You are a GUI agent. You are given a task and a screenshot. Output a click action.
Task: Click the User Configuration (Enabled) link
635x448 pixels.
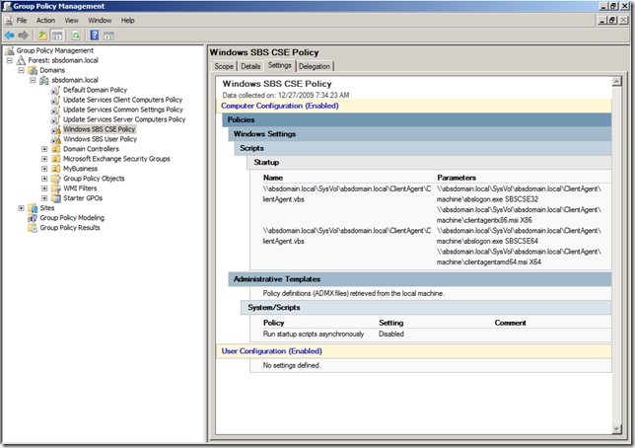[x=272, y=351]
